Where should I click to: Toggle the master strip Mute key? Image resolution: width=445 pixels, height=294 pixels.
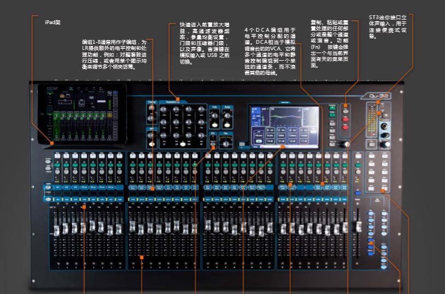[x=358, y=156]
